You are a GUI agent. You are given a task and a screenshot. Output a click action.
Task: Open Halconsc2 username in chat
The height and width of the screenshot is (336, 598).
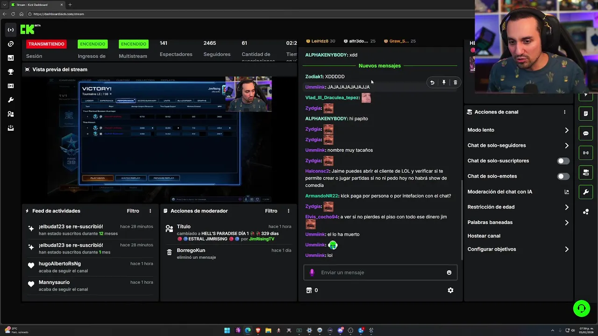coord(317,171)
